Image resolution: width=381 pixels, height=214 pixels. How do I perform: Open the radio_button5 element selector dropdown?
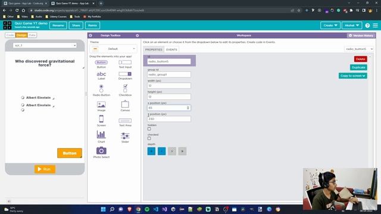pos(358,49)
